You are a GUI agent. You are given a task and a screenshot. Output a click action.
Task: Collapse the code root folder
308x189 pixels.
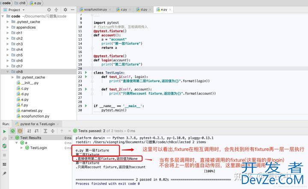pos(3,16)
